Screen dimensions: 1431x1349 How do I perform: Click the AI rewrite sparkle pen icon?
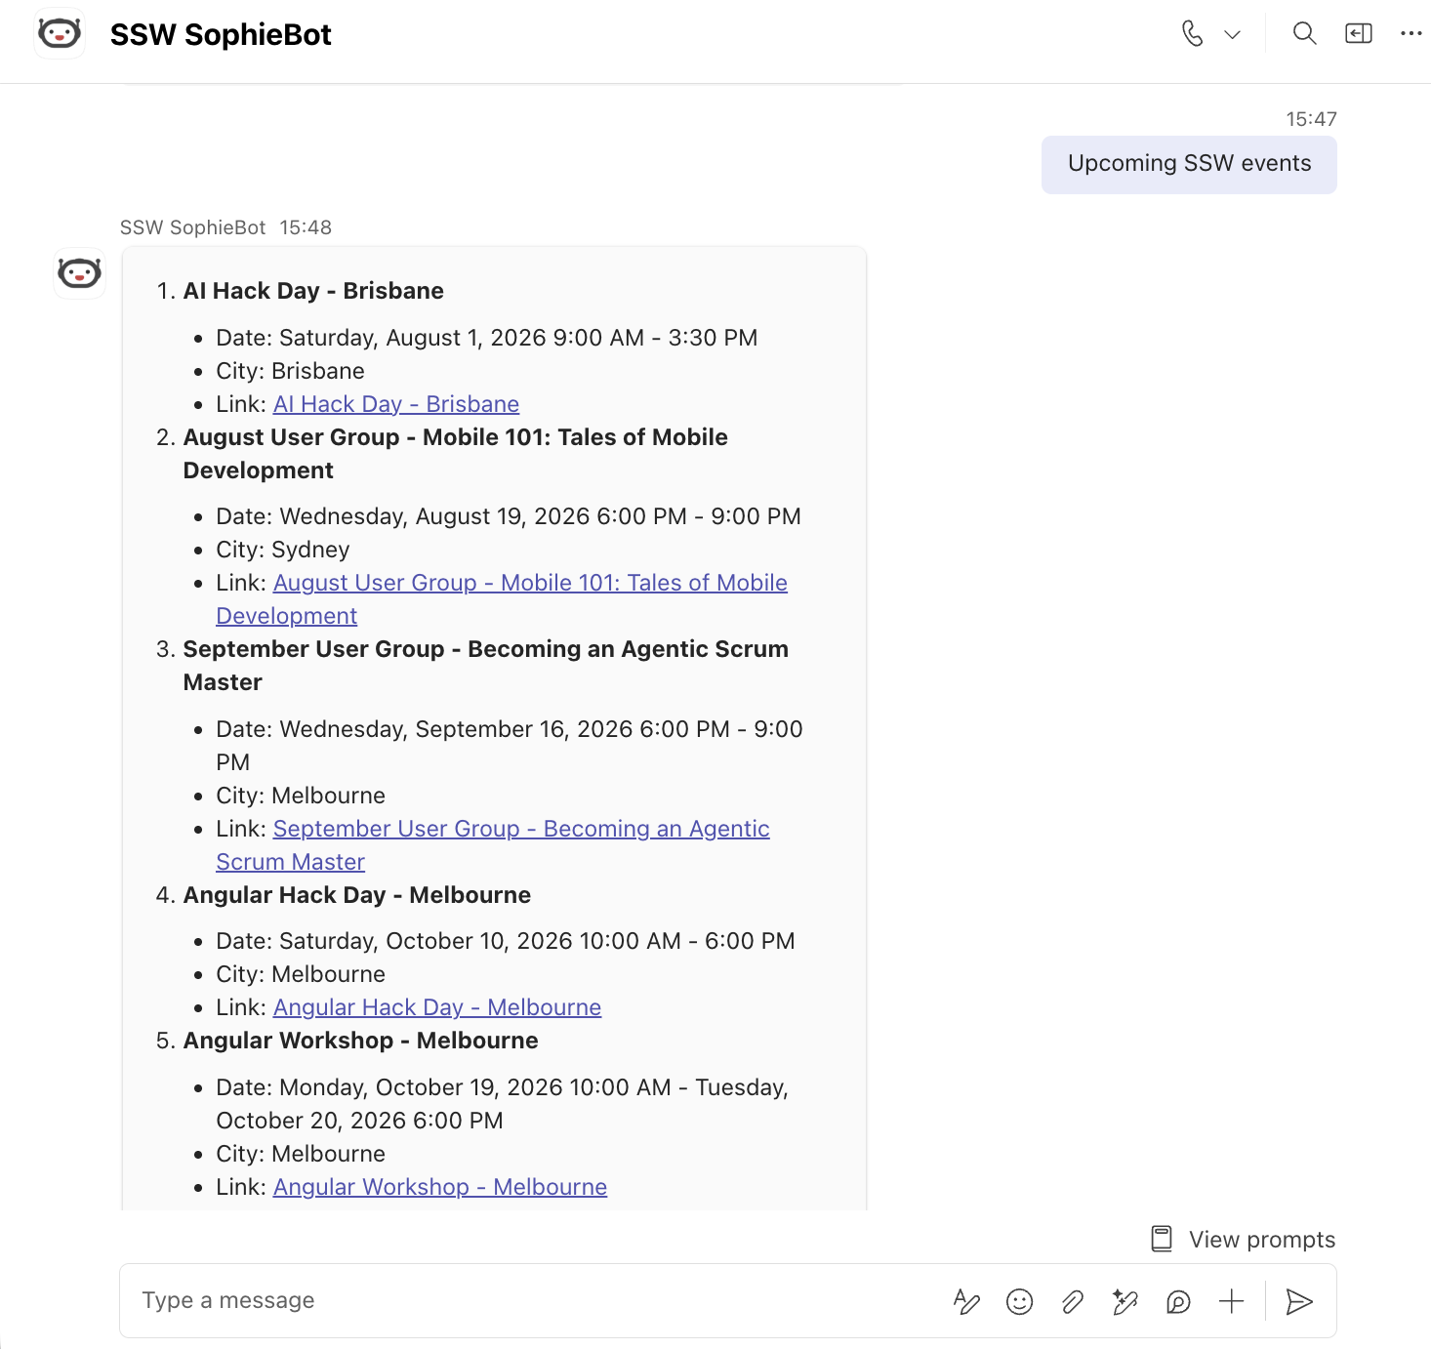pyautogui.click(x=1125, y=1301)
